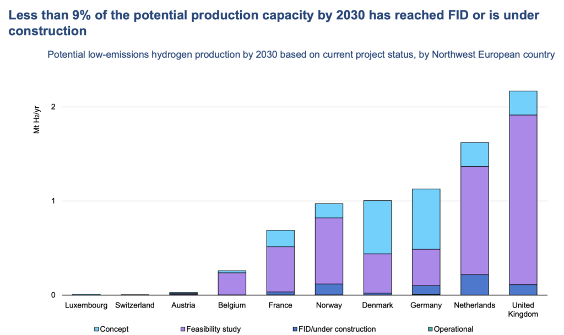Viewport: 564px width, 335px height.
Task: Click the France concept bar segment
Action: pyautogui.click(x=280, y=238)
